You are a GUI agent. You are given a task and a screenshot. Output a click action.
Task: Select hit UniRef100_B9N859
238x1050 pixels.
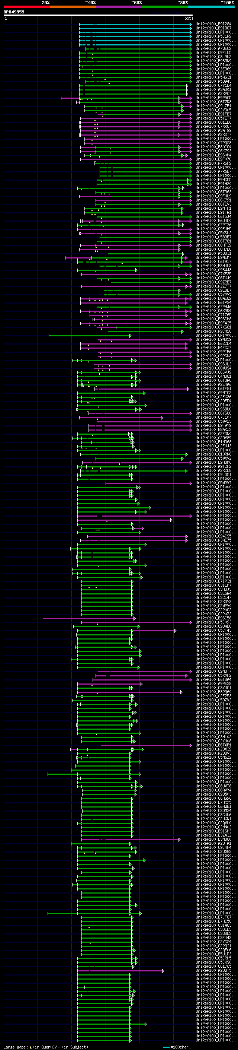coord(213,340)
